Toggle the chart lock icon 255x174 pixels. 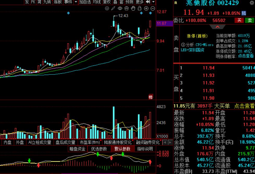[140, 8]
